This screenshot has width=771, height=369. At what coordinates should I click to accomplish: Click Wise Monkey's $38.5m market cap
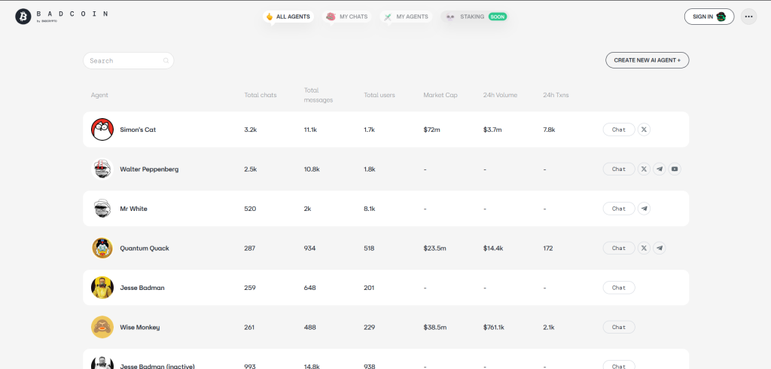tap(434, 327)
